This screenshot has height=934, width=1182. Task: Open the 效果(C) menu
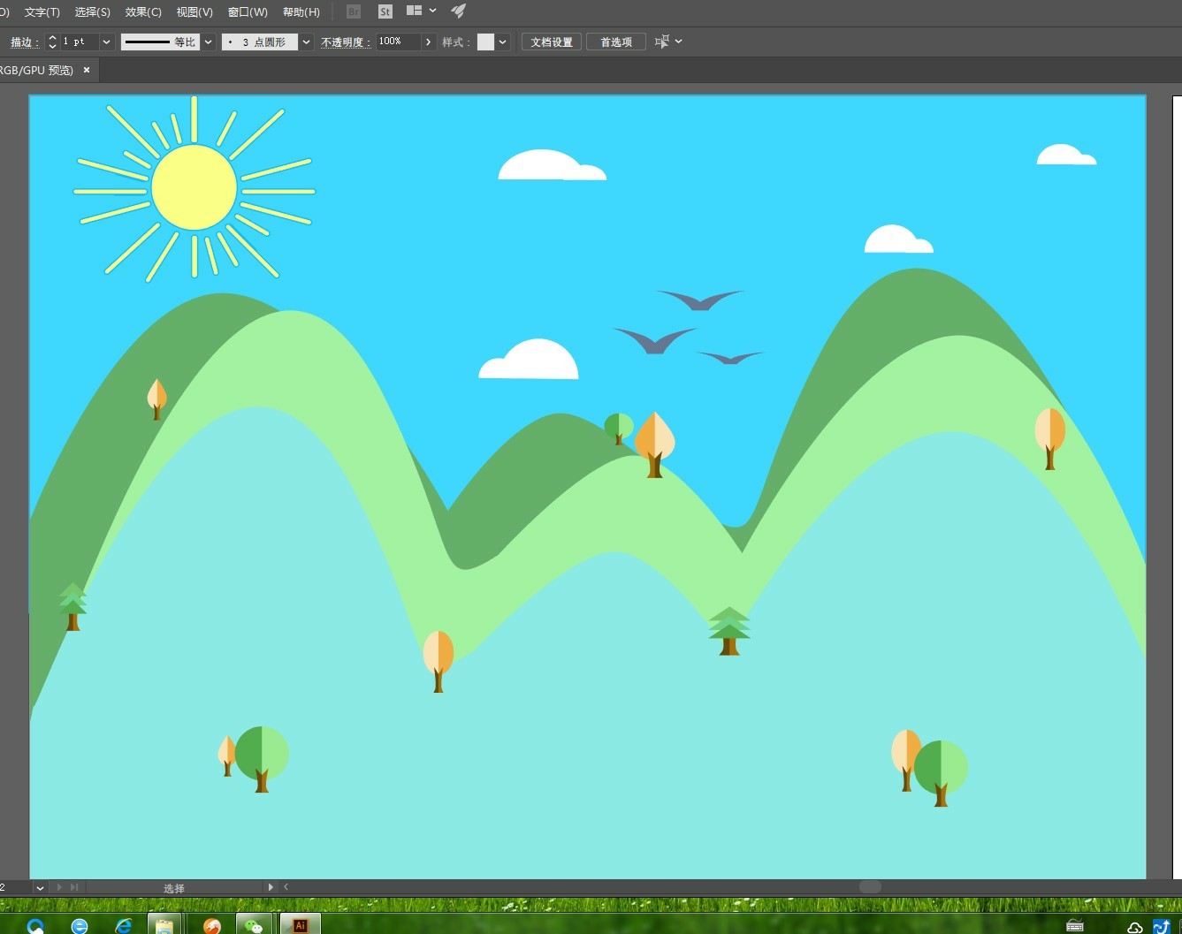[143, 11]
